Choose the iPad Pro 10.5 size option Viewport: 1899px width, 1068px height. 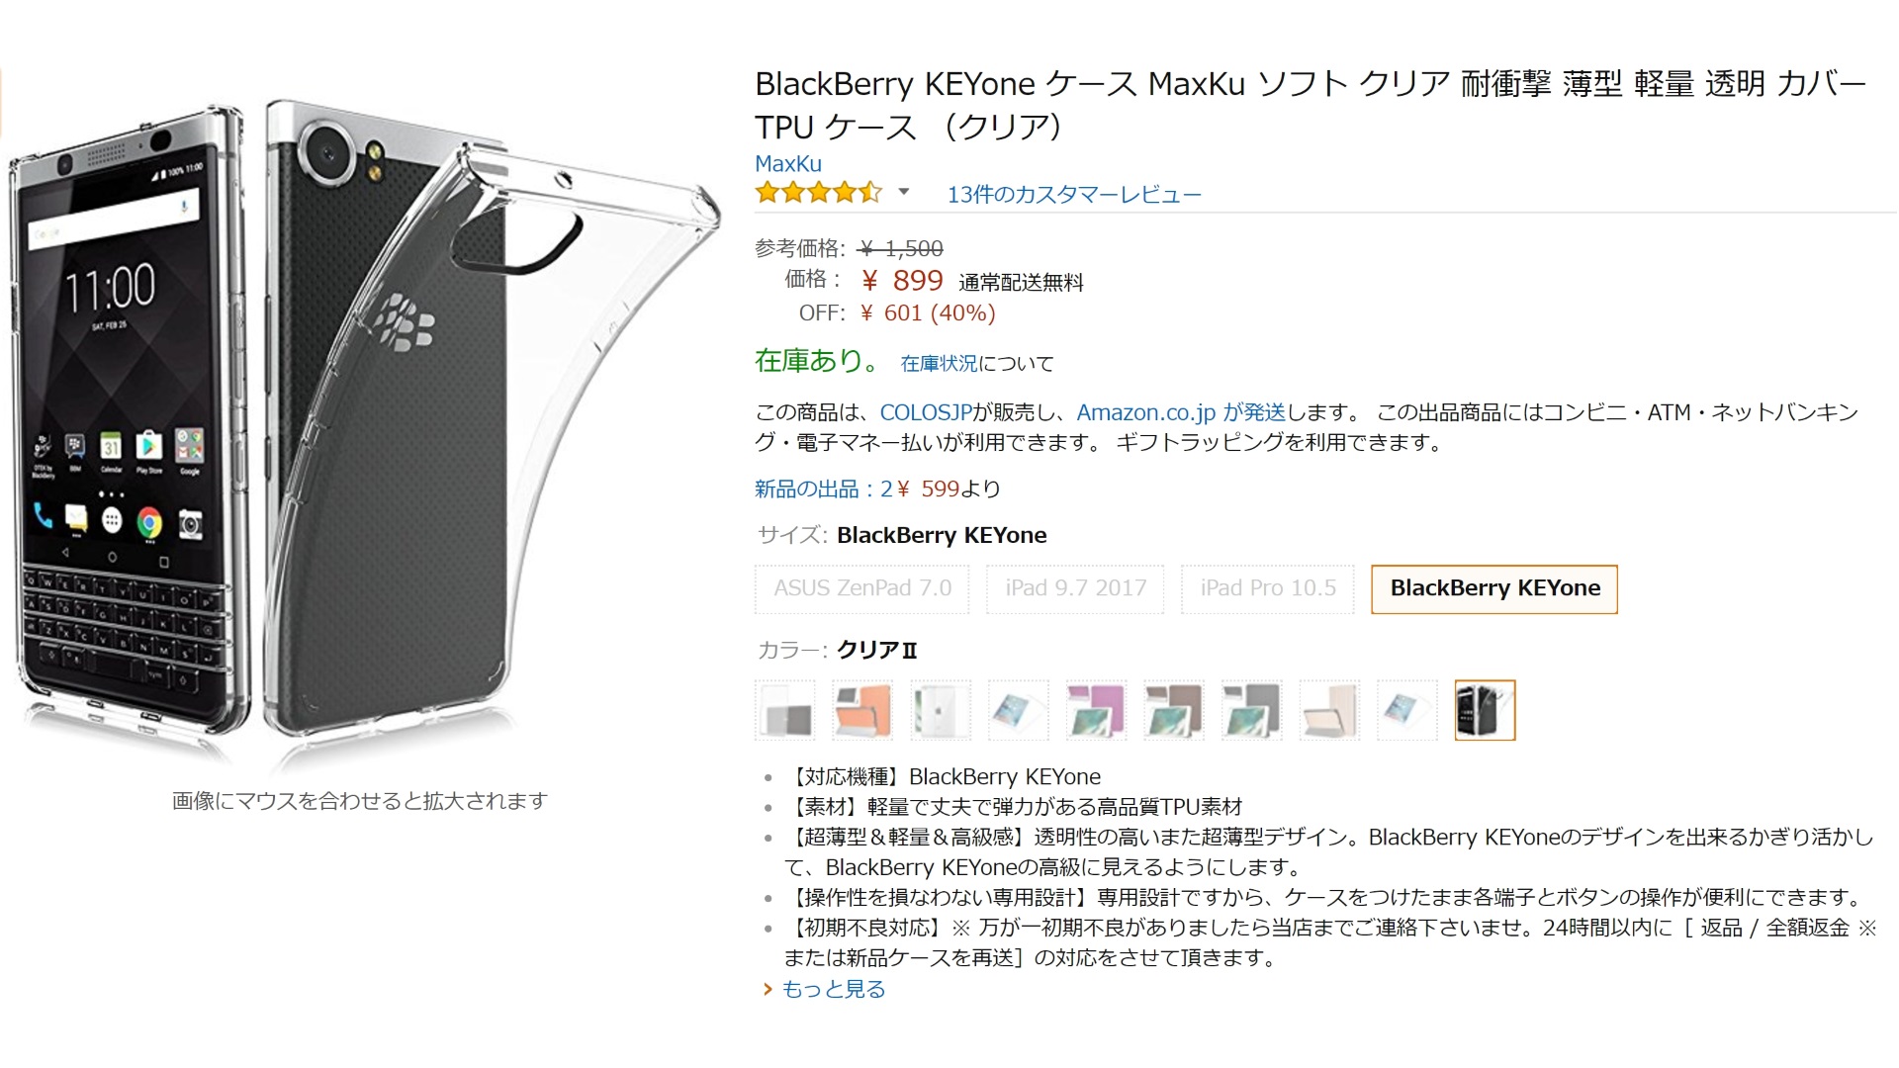1267,588
